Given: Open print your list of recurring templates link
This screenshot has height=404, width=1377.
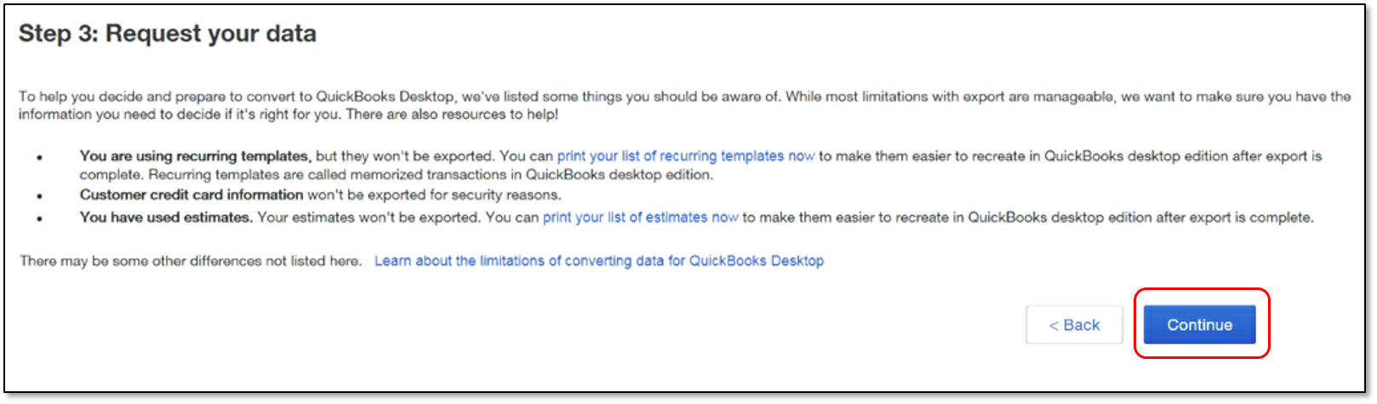Looking at the screenshot, I should (x=685, y=156).
